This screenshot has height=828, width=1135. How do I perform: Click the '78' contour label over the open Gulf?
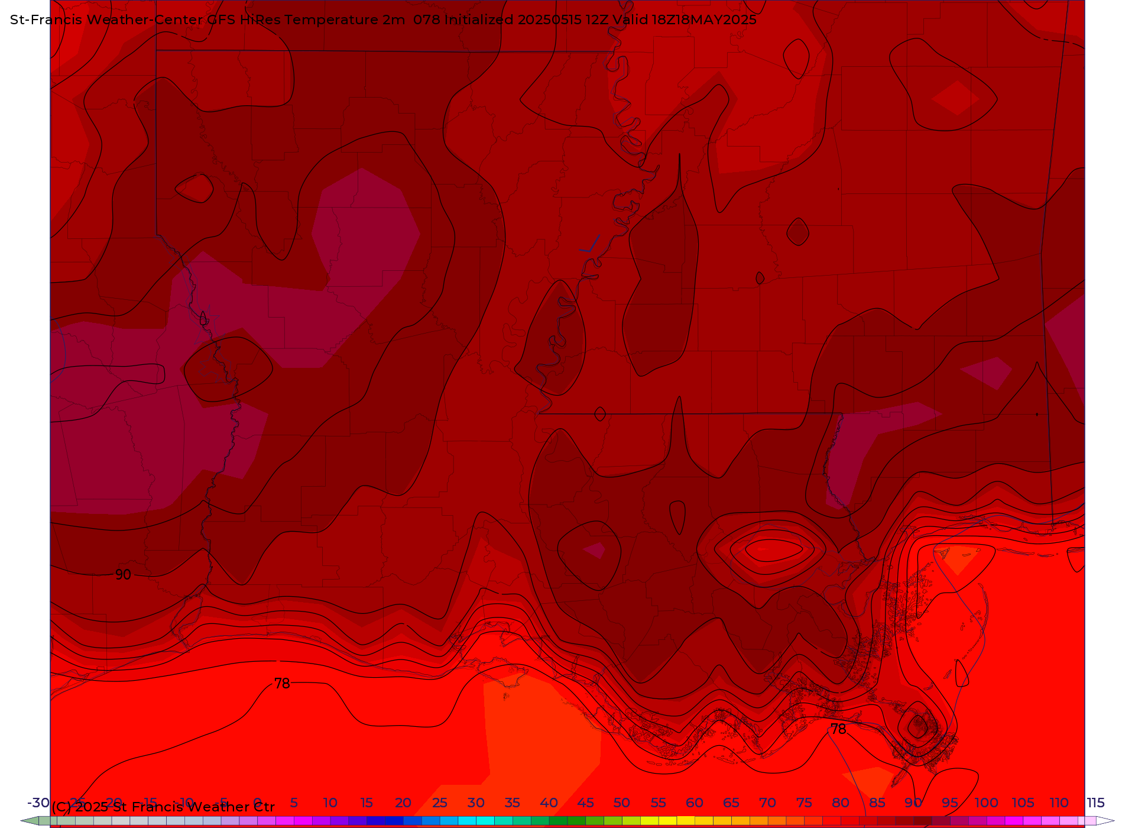[x=282, y=684]
